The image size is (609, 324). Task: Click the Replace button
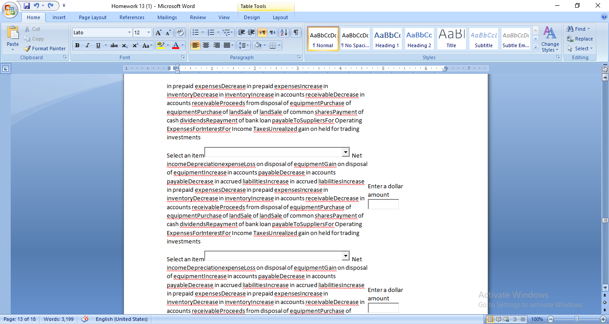click(x=580, y=39)
